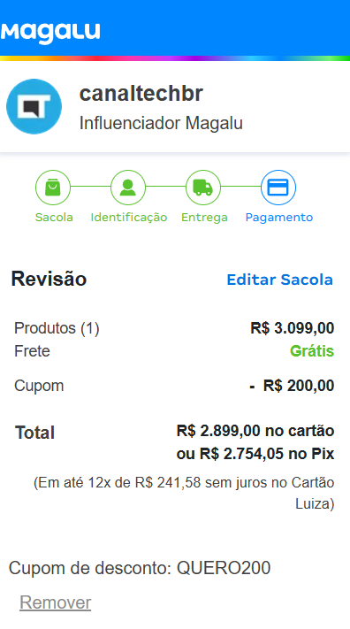Select the Pagamento step label
Image resolution: width=350 pixels, height=629 pixels.
pyautogui.click(x=279, y=218)
